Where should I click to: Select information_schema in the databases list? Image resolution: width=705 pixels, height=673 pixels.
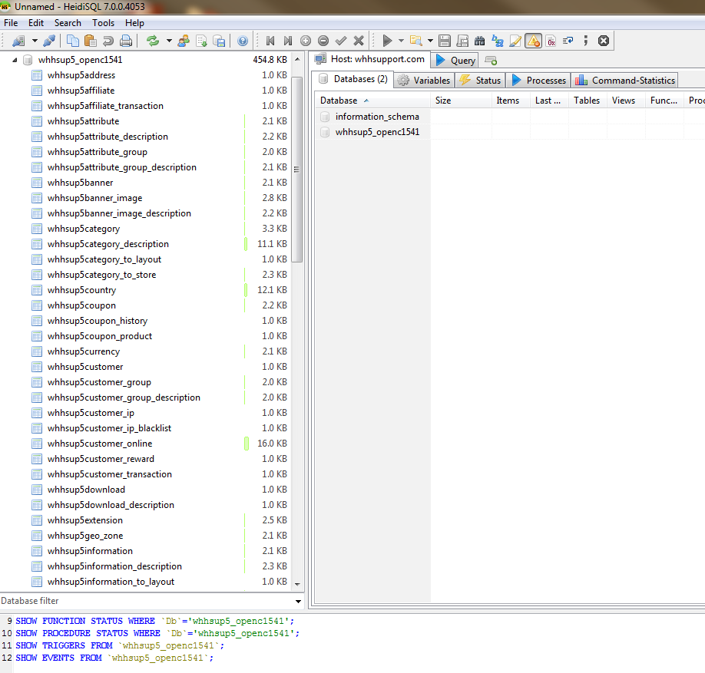(x=377, y=117)
